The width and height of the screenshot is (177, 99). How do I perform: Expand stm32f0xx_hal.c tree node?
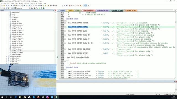[x=7, y=62]
